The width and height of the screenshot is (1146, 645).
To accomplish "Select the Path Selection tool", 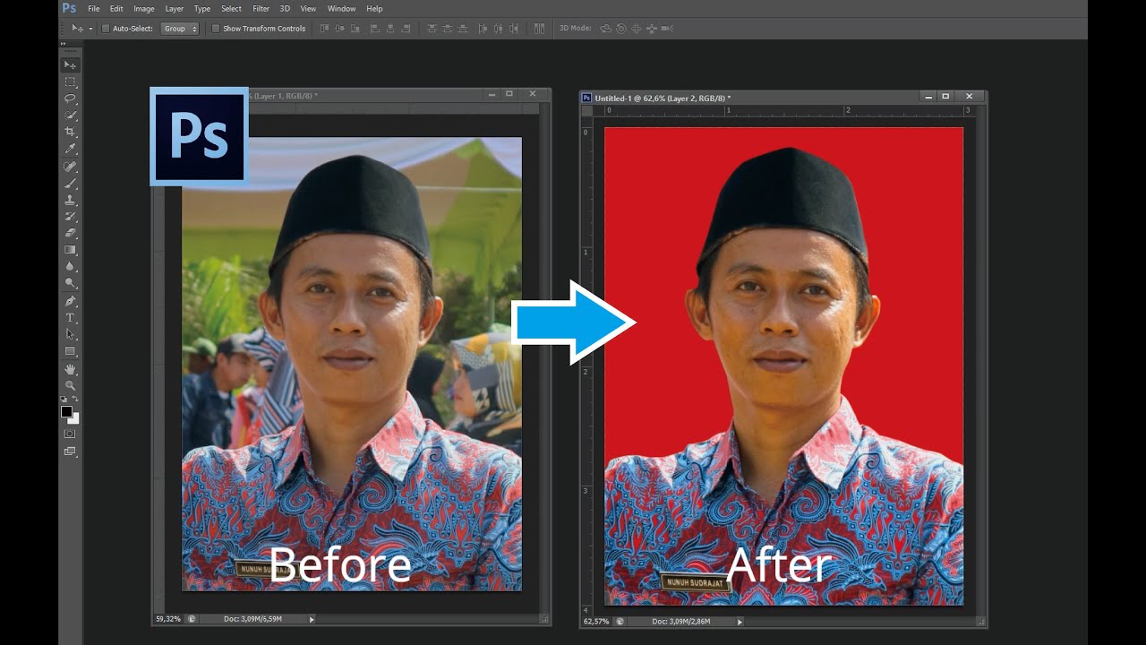I will point(70,334).
